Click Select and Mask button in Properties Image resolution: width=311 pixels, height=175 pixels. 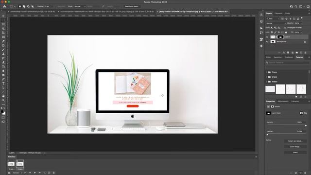tap(295, 141)
